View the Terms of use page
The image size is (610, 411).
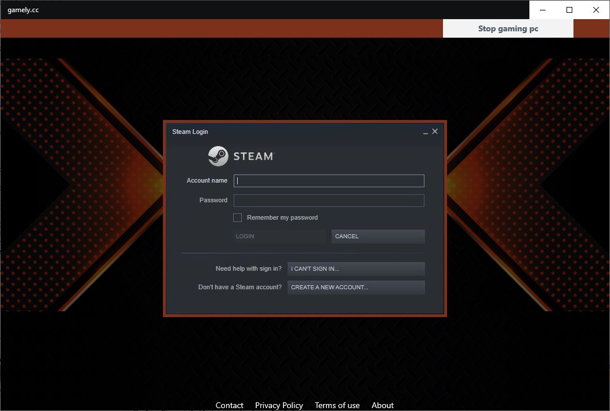tap(337, 405)
